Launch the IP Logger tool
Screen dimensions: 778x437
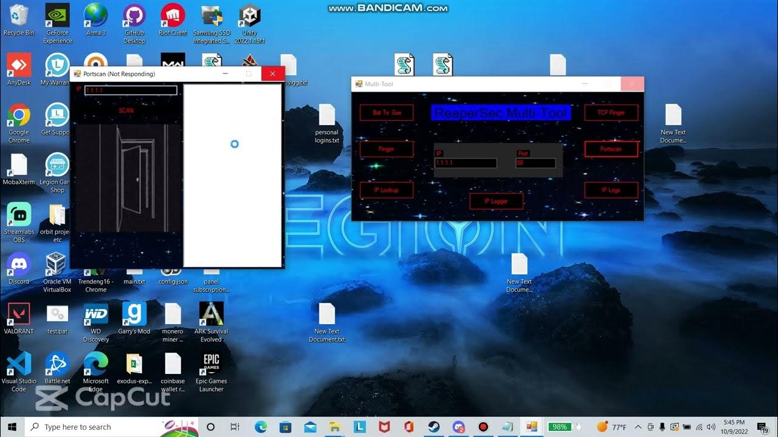(x=496, y=201)
